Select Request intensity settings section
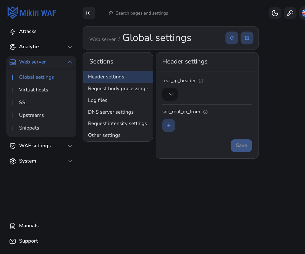 pyautogui.click(x=118, y=124)
